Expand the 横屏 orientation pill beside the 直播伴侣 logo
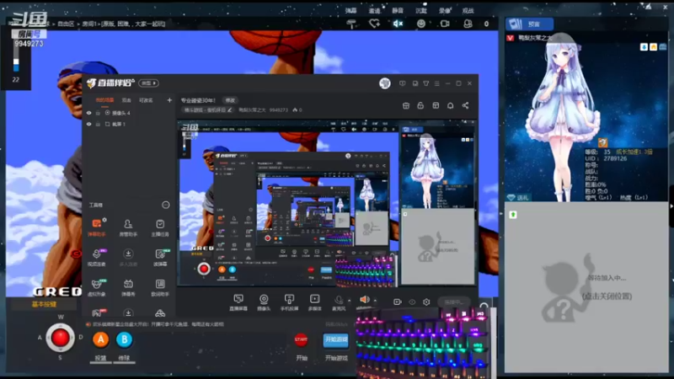The image size is (674, 379). pyautogui.click(x=149, y=83)
